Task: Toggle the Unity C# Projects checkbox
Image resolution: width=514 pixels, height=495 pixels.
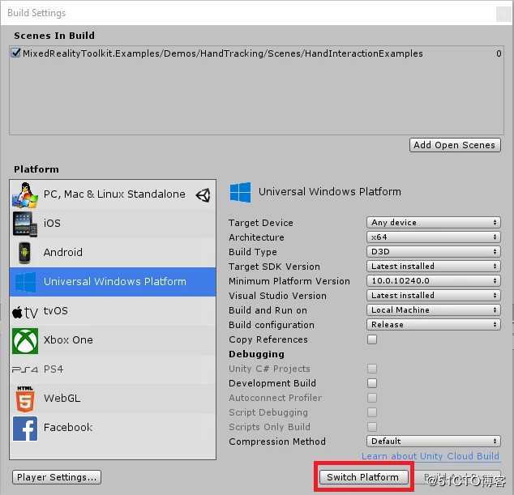Action: click(x=372, y=369)
